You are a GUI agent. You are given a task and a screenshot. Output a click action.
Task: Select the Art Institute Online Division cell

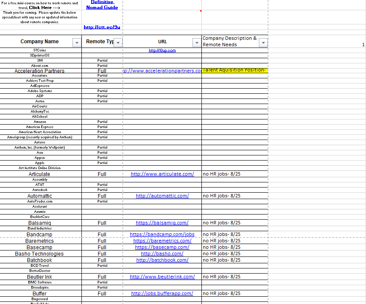tap(40, 168)
